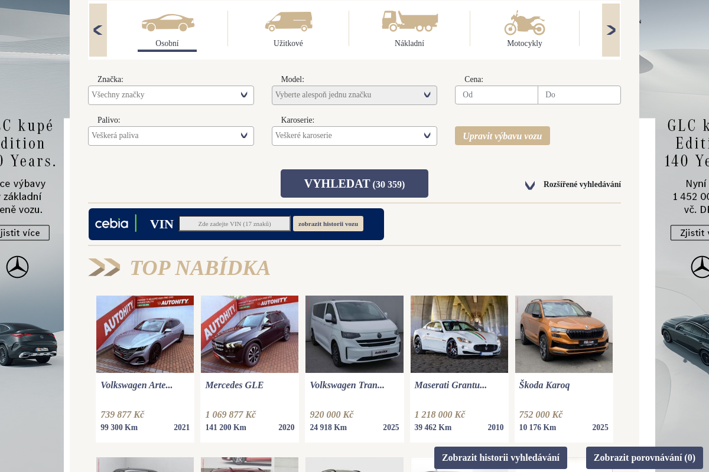Viewport: 709px width, 472px height.
Task: Open the Volkswagen Transporter van photo
Action: 354,334
